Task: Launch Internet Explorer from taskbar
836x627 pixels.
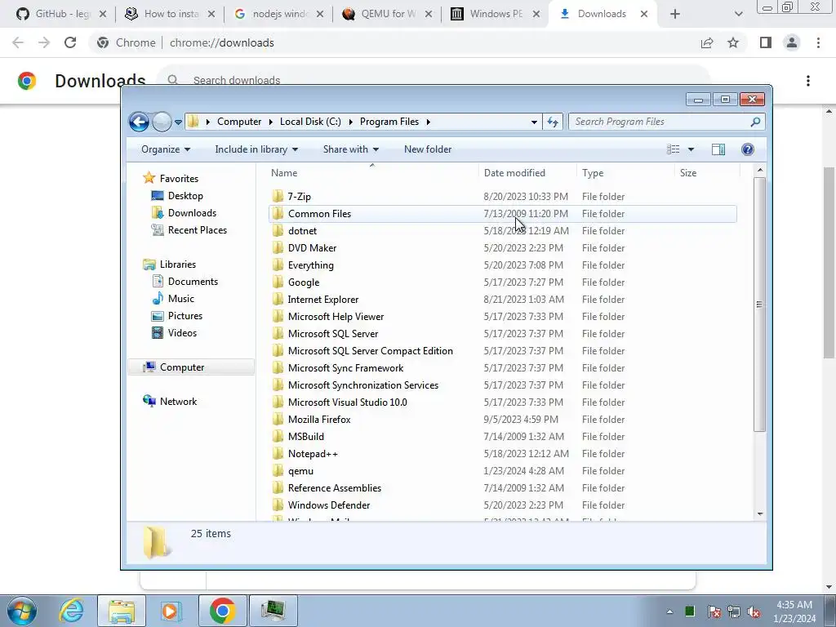Action: [x=72, y=611]
